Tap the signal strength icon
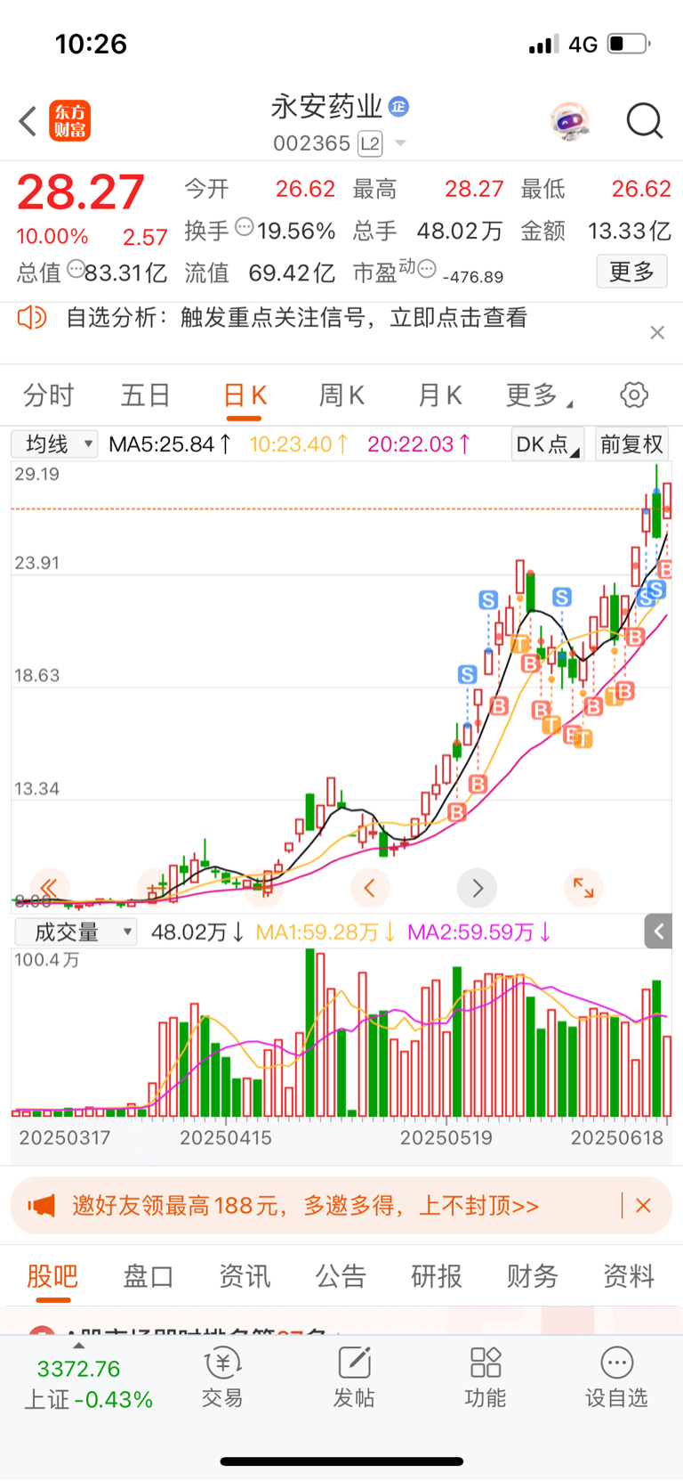683x1481 pixels. tap(543, 44)
